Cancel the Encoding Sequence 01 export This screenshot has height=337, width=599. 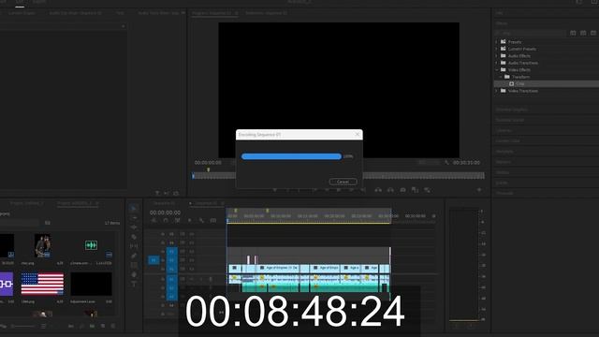[x=343, y=182]
